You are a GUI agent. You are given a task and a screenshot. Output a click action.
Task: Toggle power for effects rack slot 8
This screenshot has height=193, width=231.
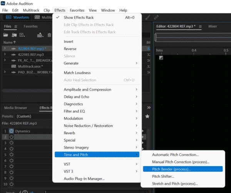pos(11,172)
